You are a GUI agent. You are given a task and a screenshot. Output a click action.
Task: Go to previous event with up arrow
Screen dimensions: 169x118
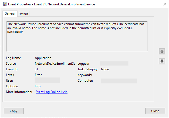[x=162, y=51]
